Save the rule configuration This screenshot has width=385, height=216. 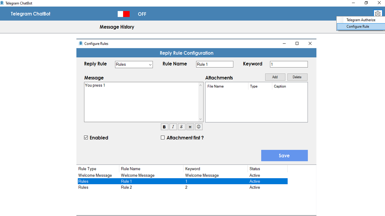point(284,155)
